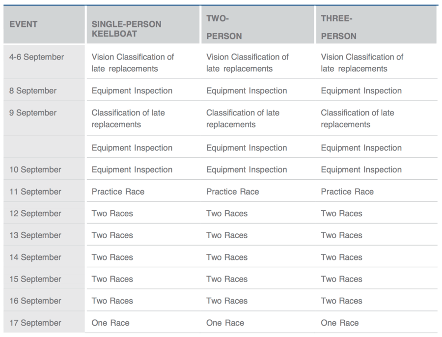This screenshot has width=442, height=337.
Task: Click the SINGLE-PERSON KEELBOAT column header
Action: coord(126,29)
